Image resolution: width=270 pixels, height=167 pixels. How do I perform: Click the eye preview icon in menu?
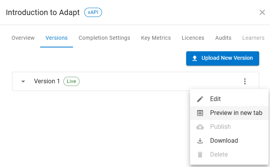pos(200,113)
